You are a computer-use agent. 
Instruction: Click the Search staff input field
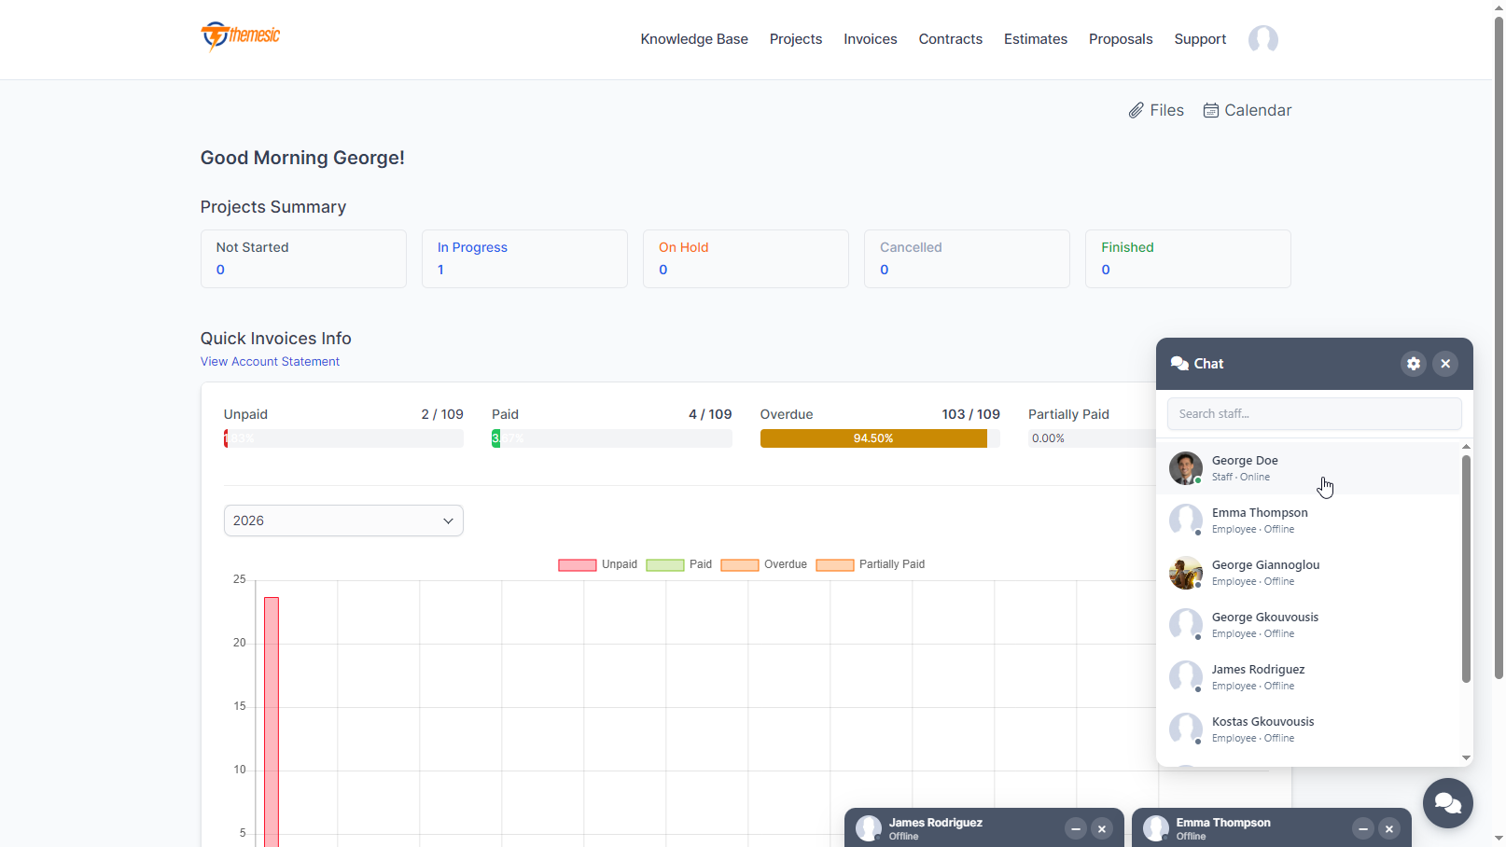(x=1313, y=413)
